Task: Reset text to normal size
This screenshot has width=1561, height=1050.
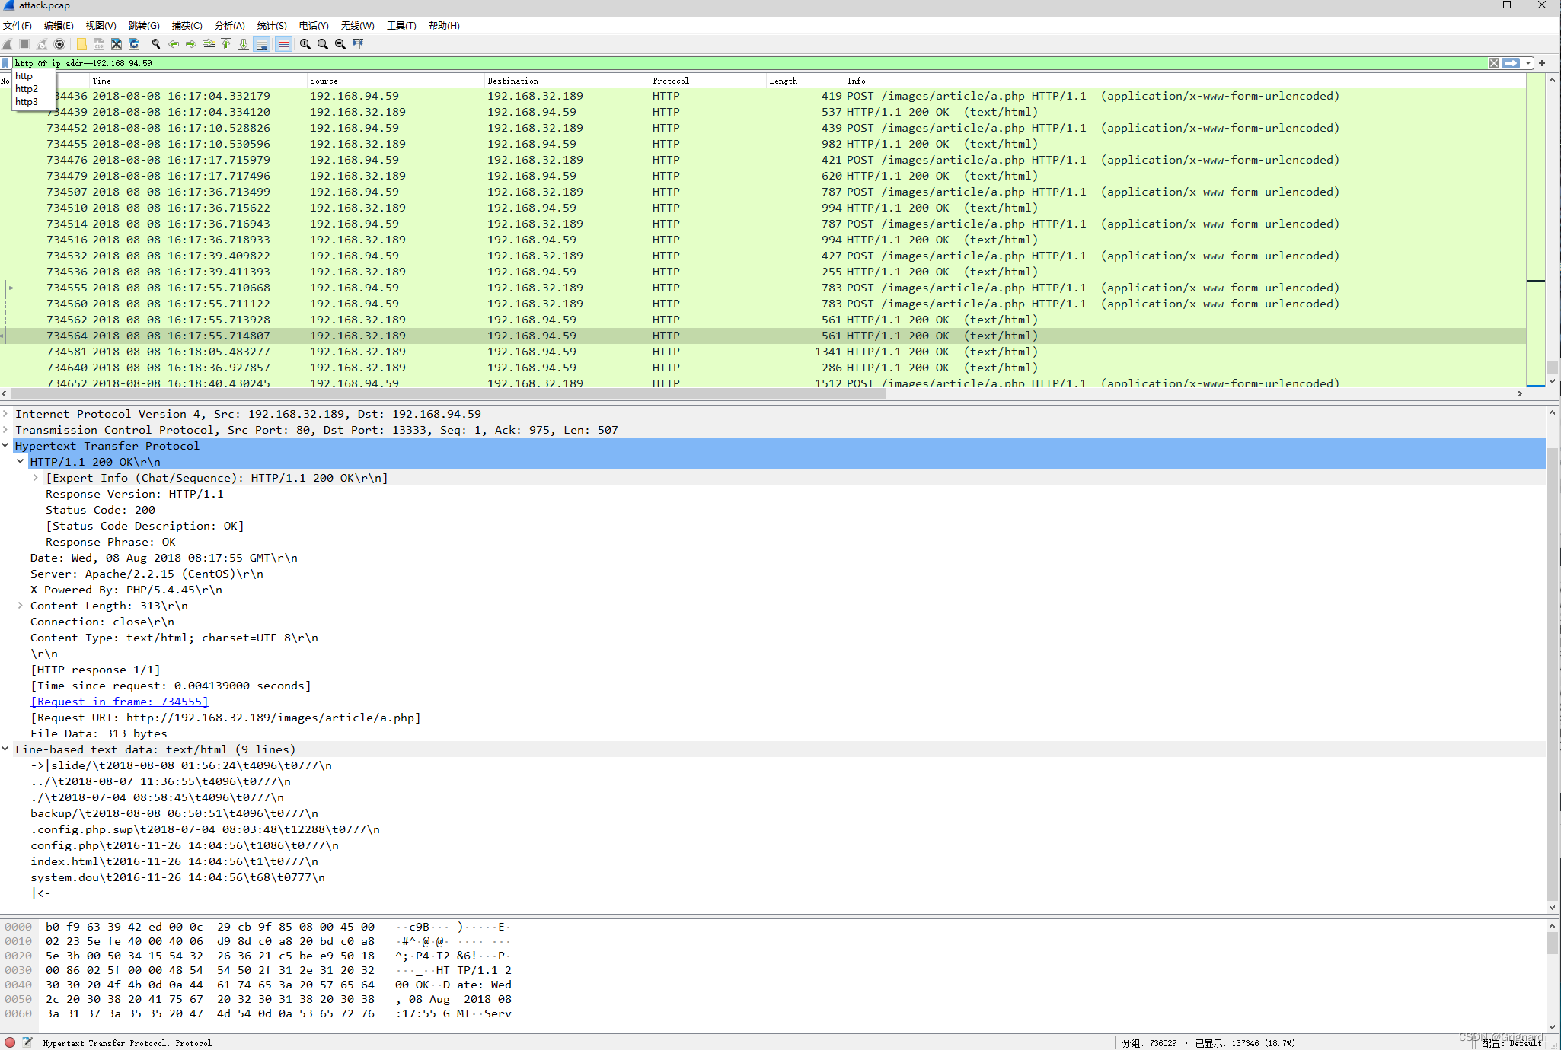Action: [x=340, y=44]
